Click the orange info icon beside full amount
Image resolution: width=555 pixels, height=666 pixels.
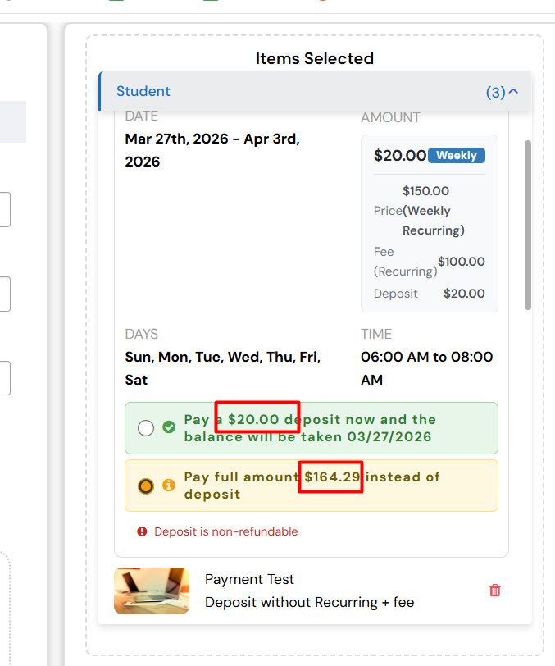click(x=169, y=486)
